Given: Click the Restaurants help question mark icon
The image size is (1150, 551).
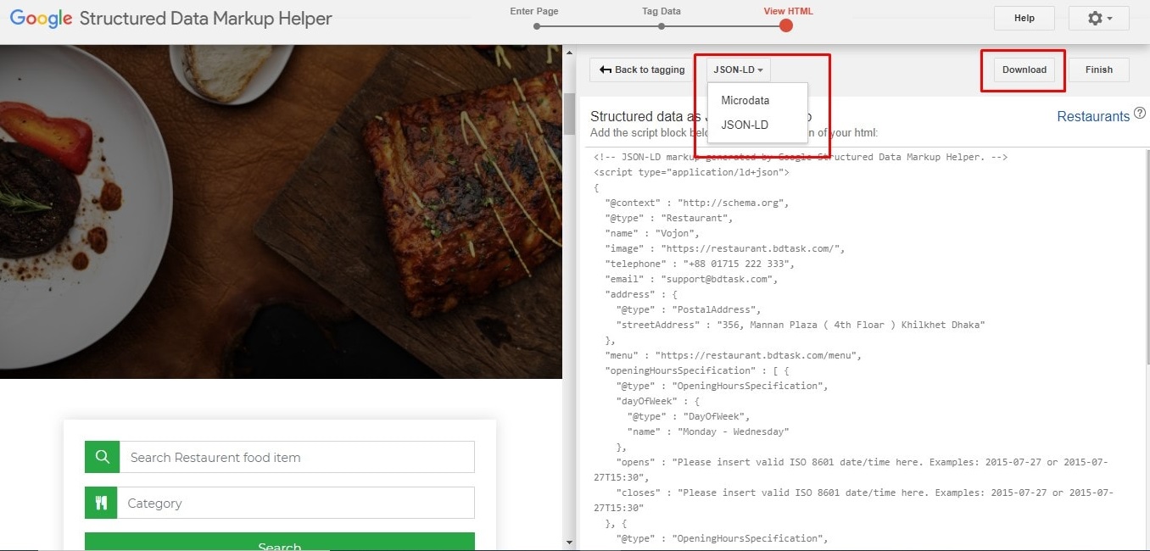Looking at the screenshot, I should (x=1140, y=114).
